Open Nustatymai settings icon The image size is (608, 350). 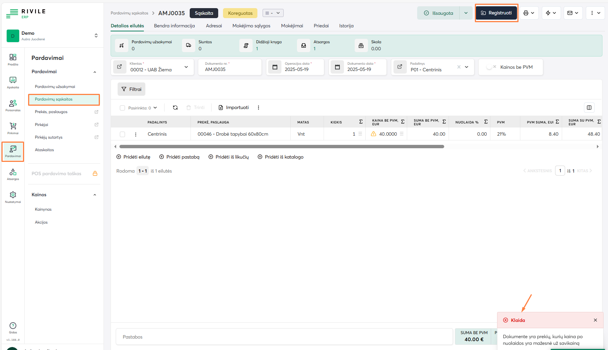[13, 197]
